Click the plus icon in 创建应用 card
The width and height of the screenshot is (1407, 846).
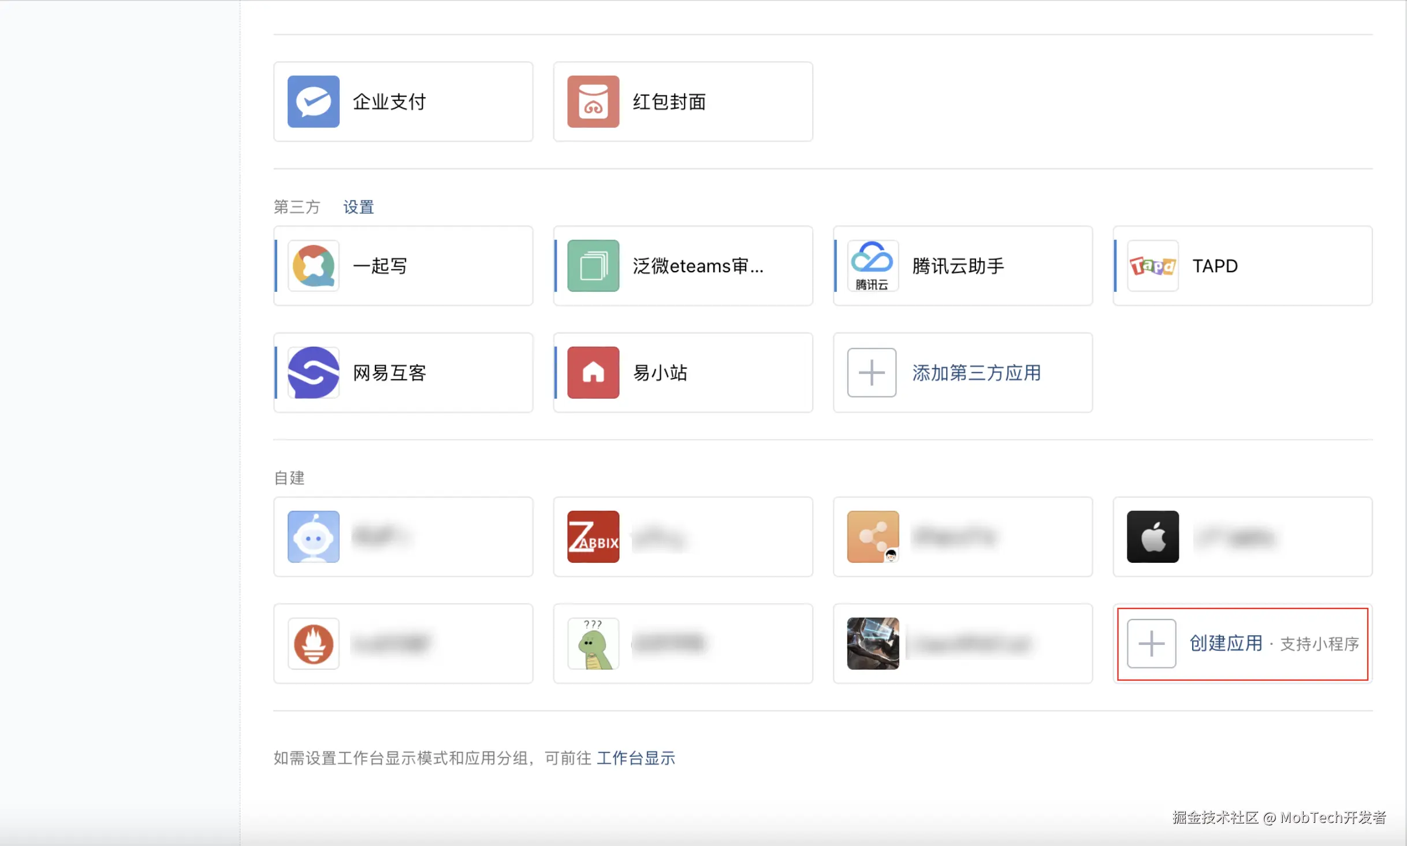point(1151,643)
